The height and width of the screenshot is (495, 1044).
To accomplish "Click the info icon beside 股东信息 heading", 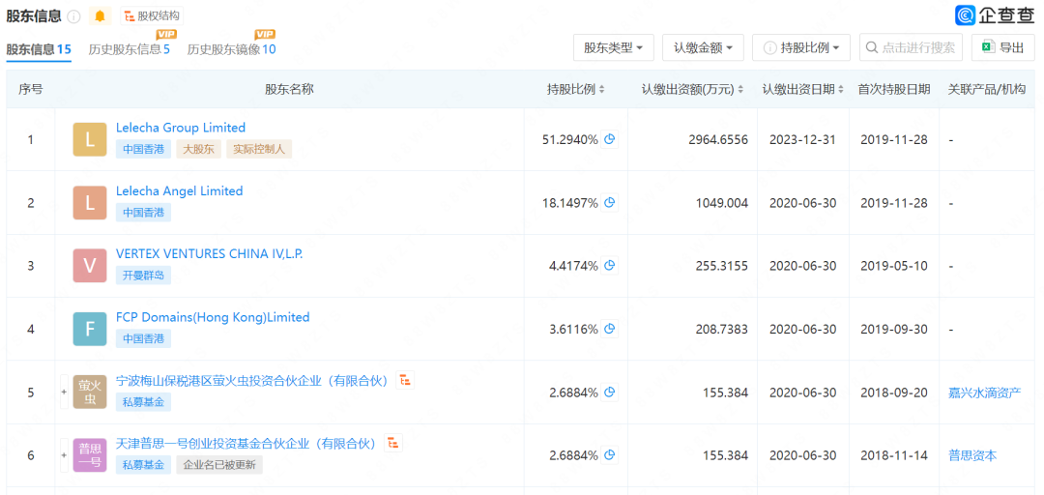I will (x=73, y=16).
